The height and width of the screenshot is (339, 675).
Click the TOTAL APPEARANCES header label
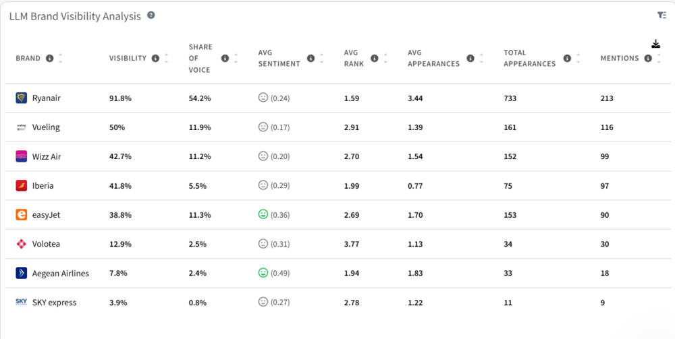529,58
